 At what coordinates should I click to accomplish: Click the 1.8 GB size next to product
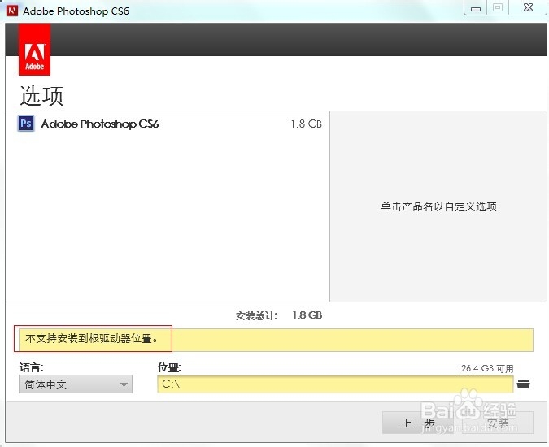306,124
